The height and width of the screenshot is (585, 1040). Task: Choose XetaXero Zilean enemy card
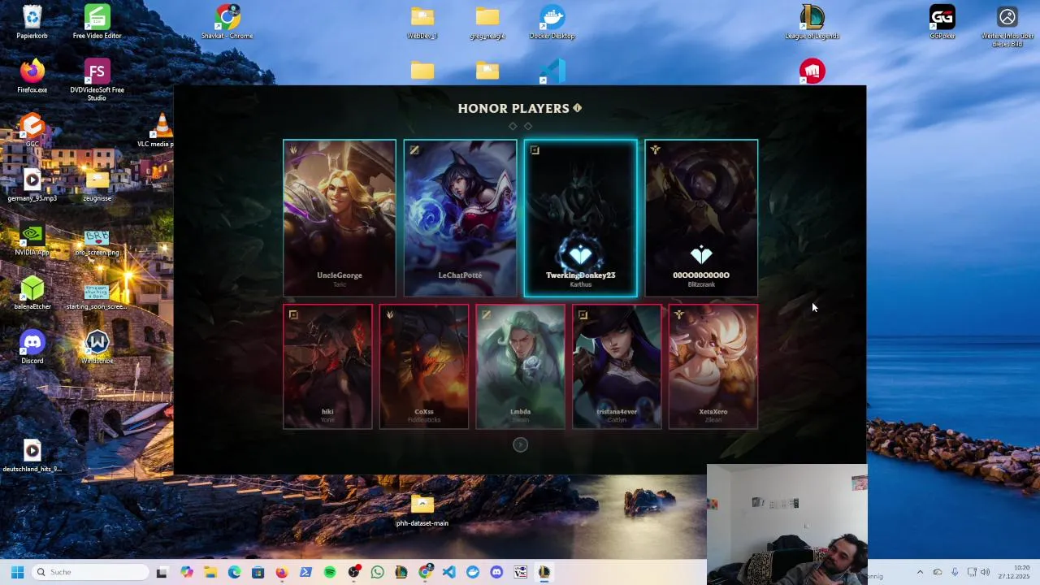[713, 366]
